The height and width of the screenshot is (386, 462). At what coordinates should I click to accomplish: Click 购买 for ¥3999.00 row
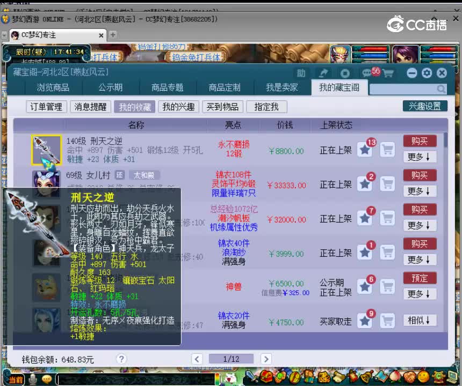click(x=420, y=244)
